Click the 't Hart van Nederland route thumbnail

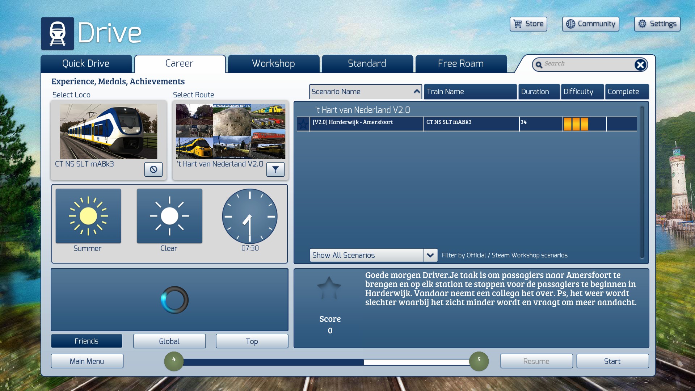click(231, 131)
